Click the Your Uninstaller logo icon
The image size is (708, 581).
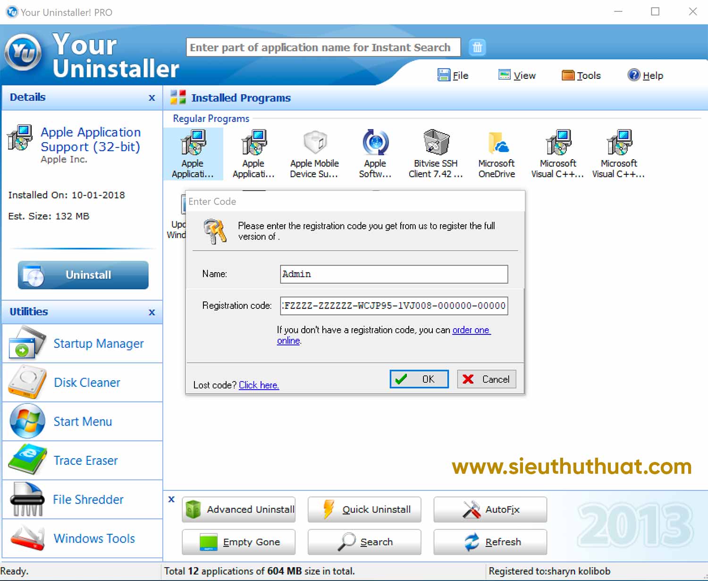coord(23,52)
